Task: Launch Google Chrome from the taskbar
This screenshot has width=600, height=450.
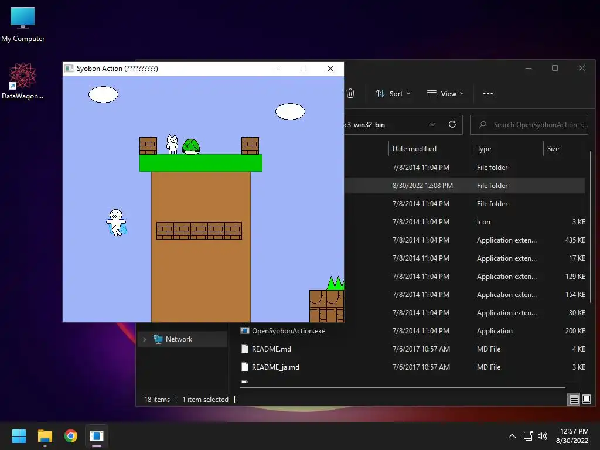Action: (x=71, y=436)
